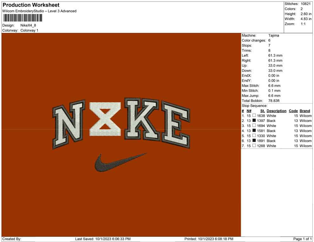Click the Colors value '2'
The height and width of the screenshot is (242, 314).
(x=302, y=9)
